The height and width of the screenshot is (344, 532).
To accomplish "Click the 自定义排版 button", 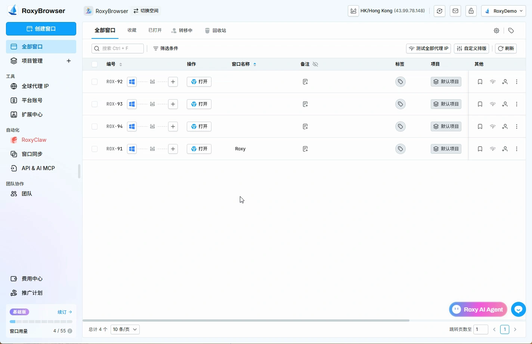I will tap(471, 49).
